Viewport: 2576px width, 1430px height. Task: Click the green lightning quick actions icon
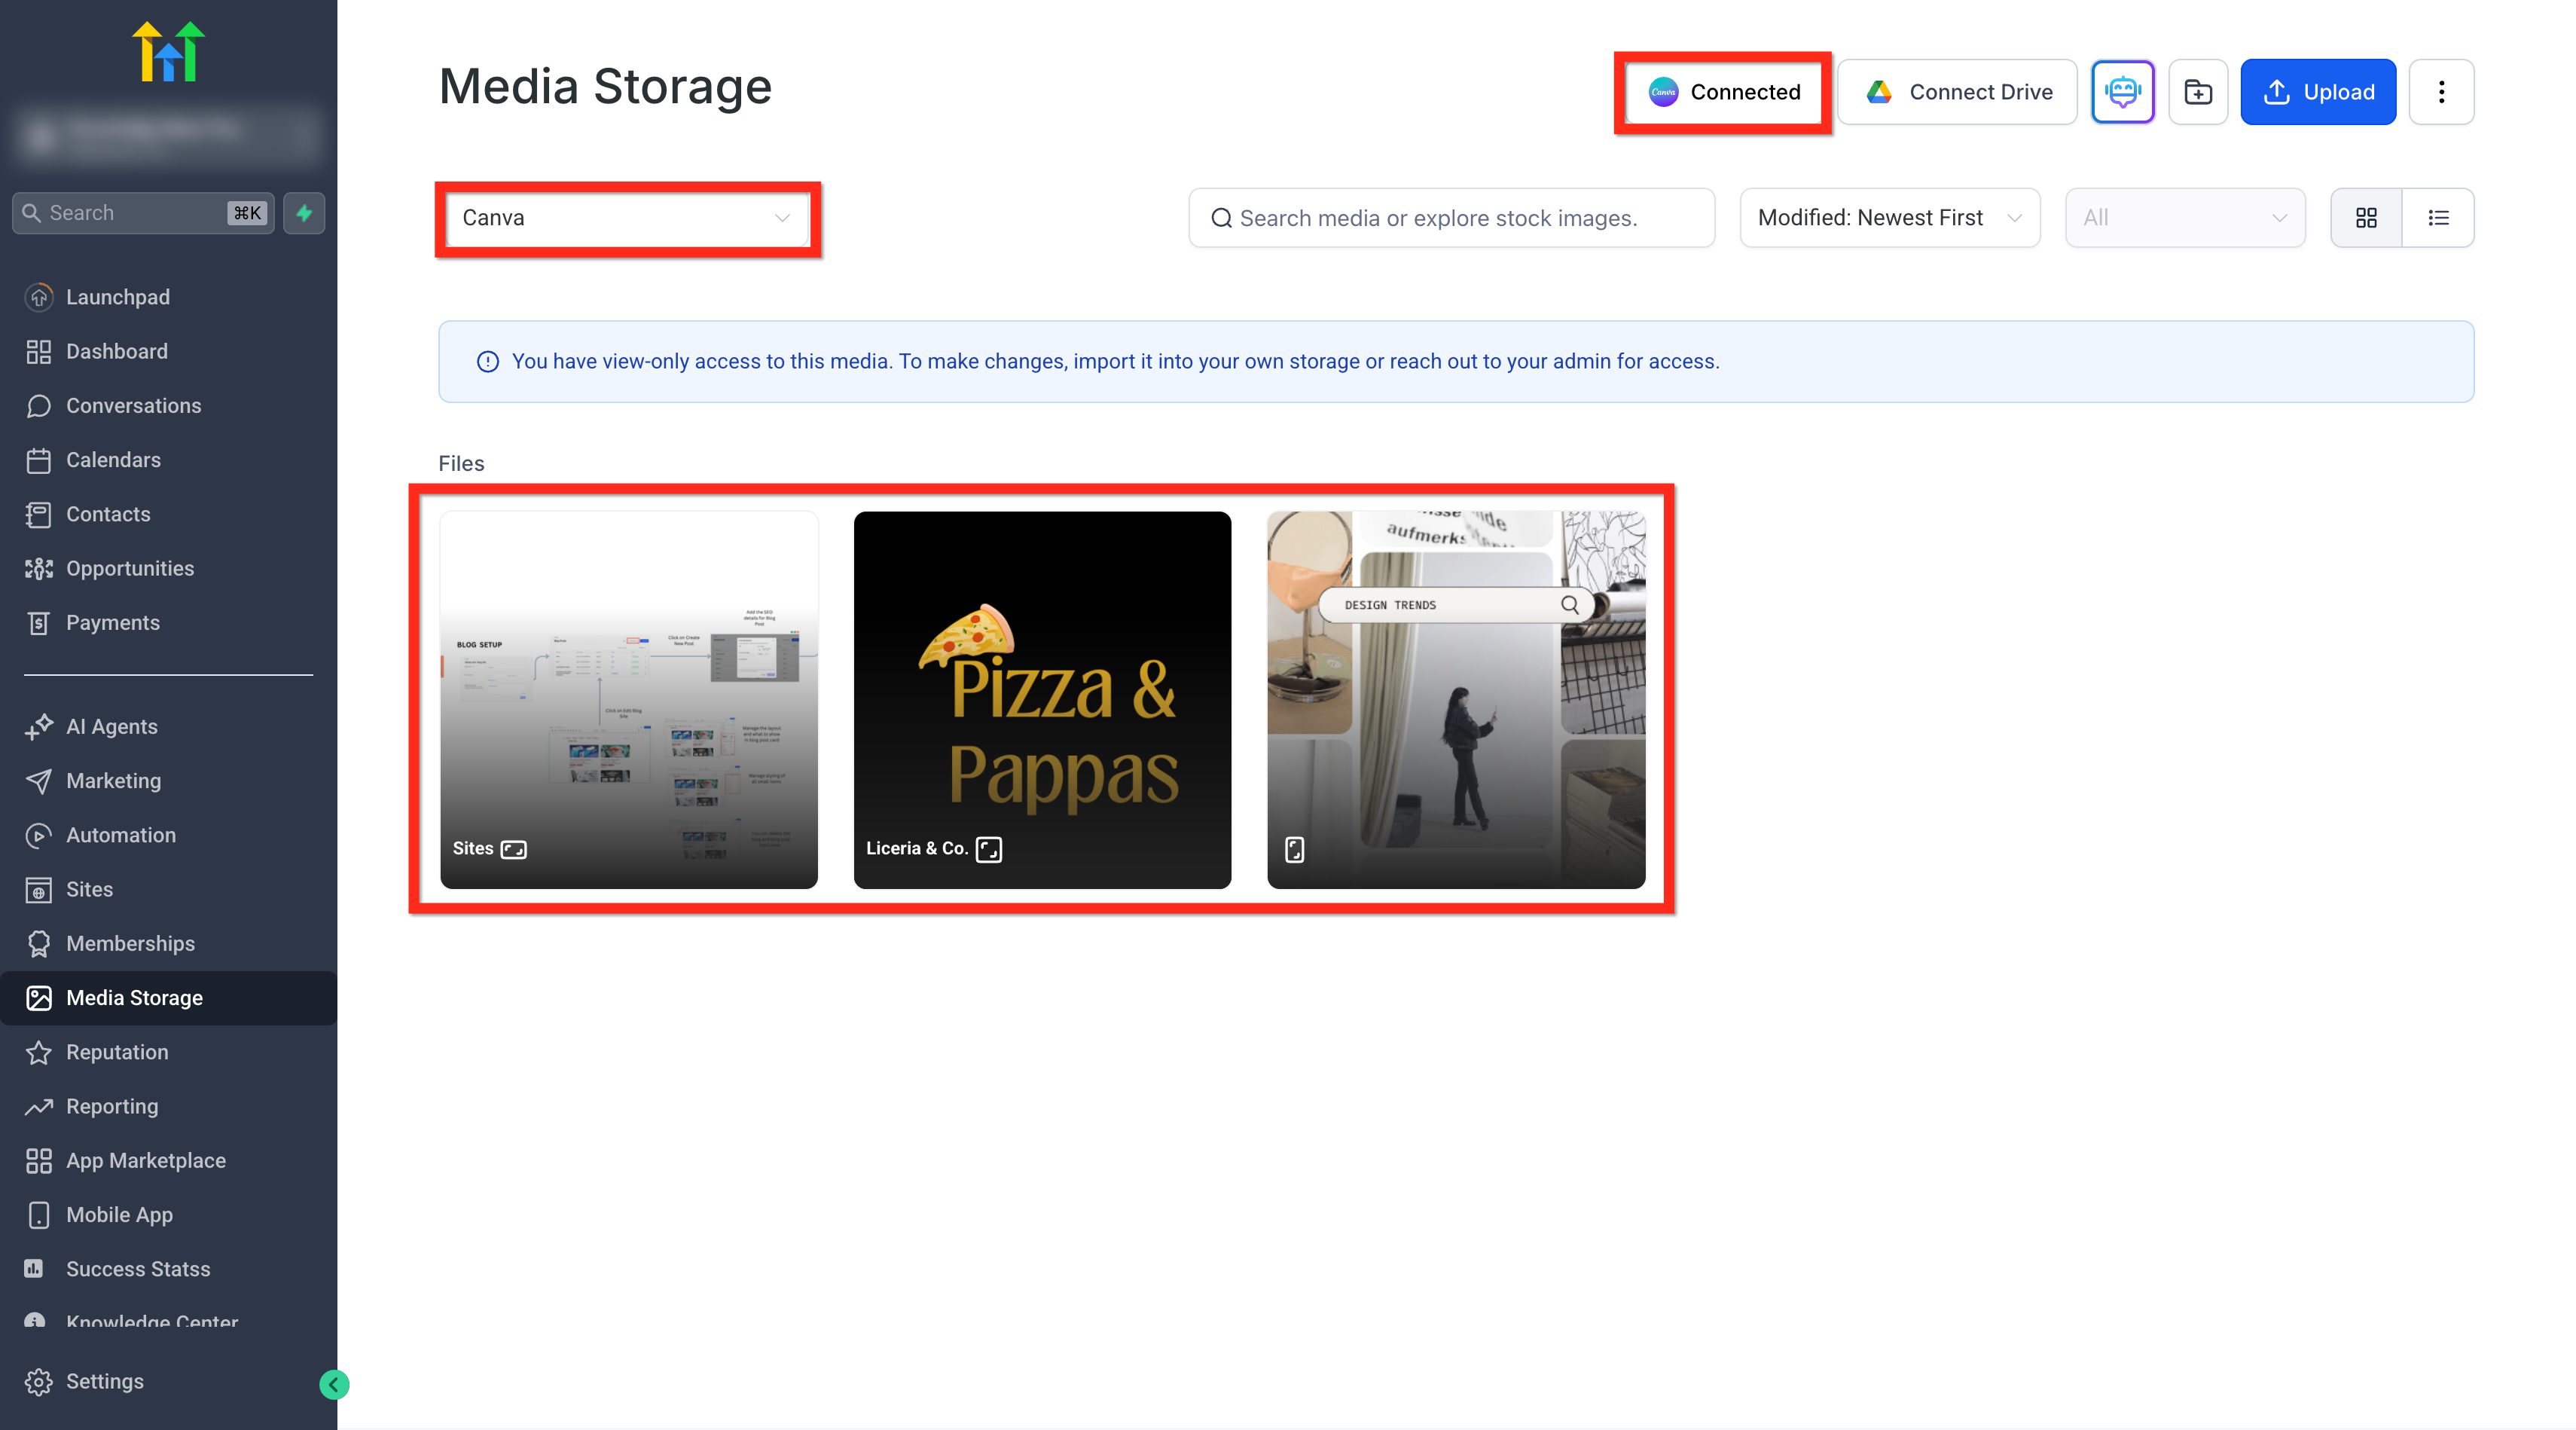coord(304,213)
